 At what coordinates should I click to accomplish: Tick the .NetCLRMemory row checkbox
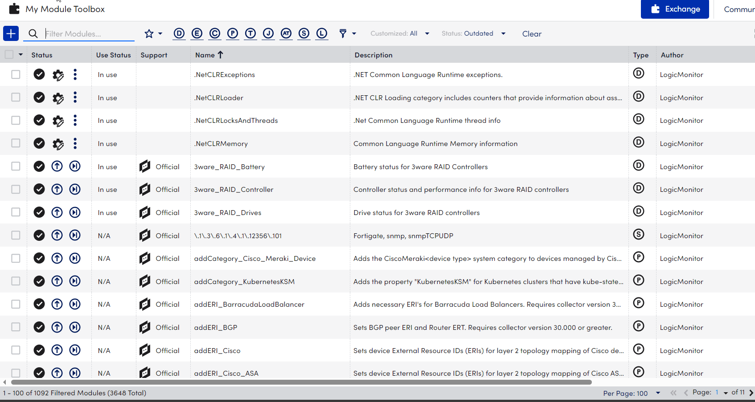pyautogui.click(x=16, y=143)
